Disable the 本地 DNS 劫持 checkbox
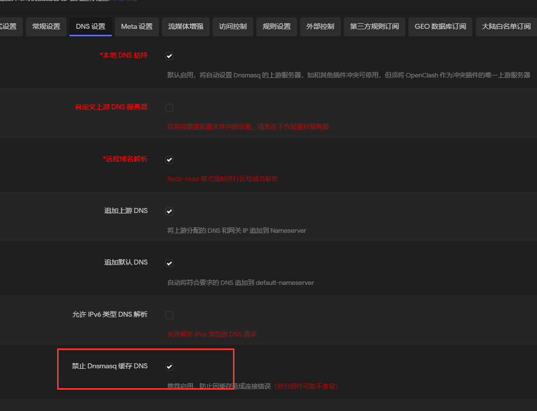Image resolution: width=537 pixels, height=411 pixels. coord(169,56)
